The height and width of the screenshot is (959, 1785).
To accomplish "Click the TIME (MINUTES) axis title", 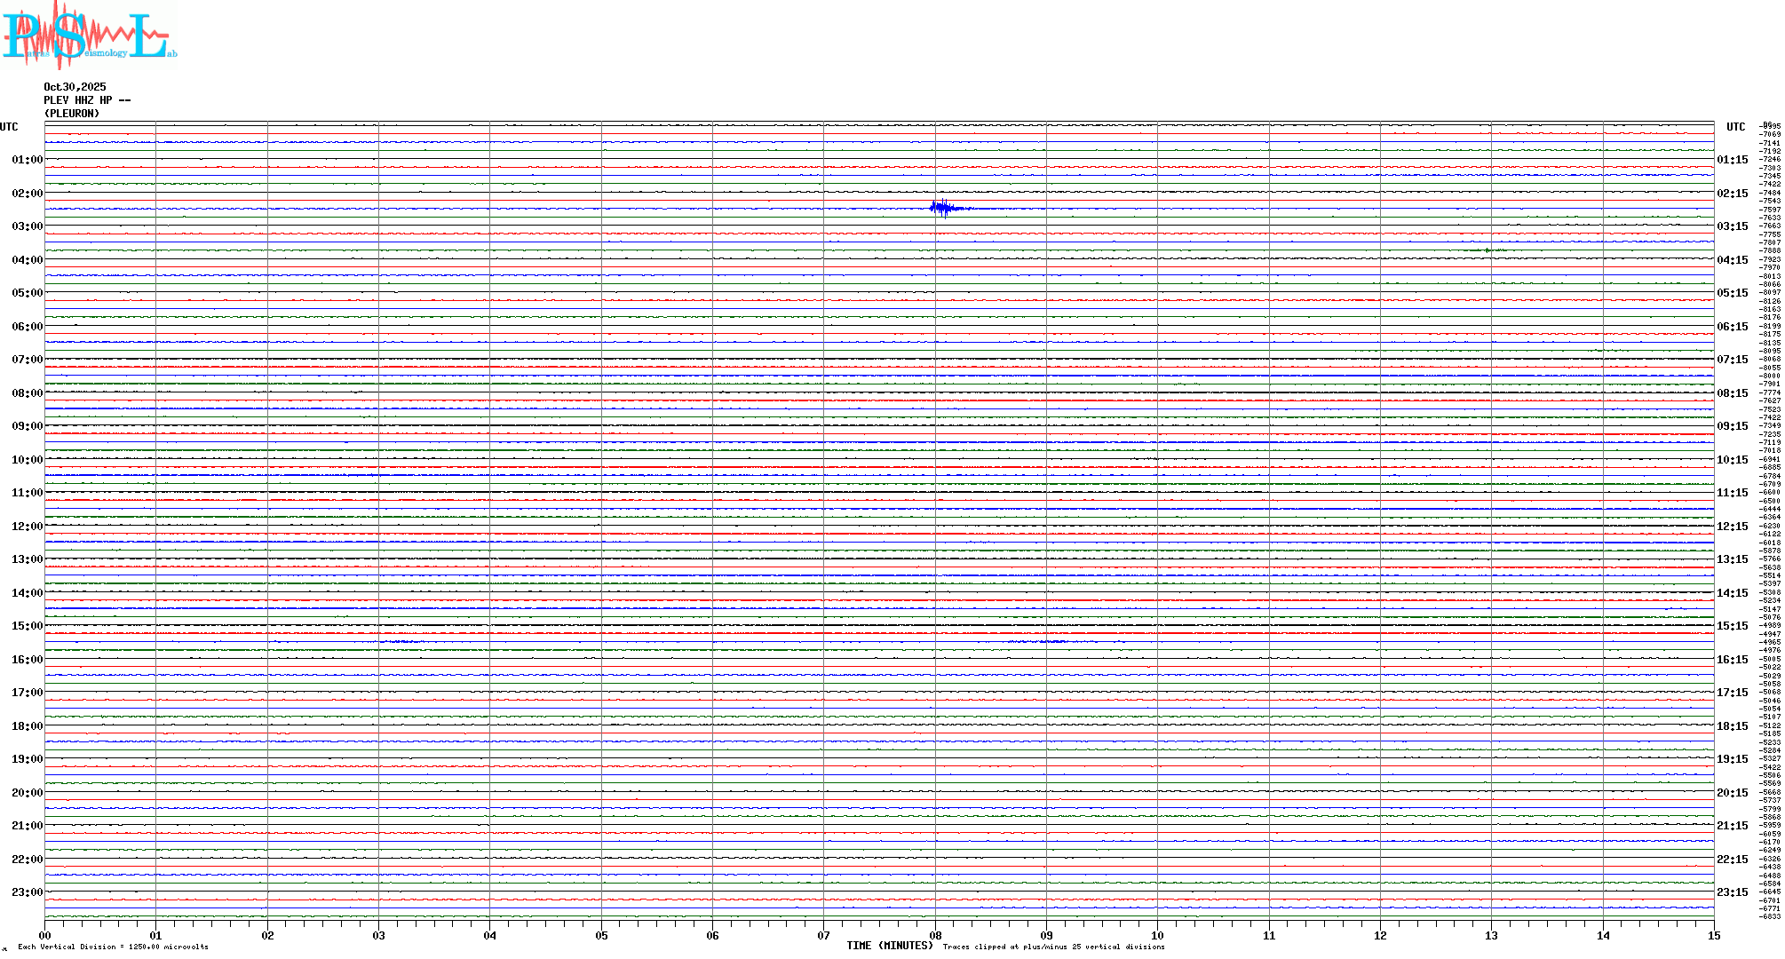I will [890, 946].
